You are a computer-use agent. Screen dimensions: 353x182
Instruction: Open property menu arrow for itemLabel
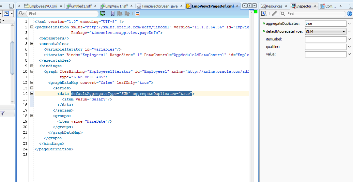(x=349, y=39)
